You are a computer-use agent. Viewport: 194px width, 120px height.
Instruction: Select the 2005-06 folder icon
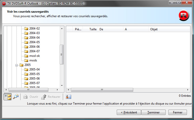[26, 79]
